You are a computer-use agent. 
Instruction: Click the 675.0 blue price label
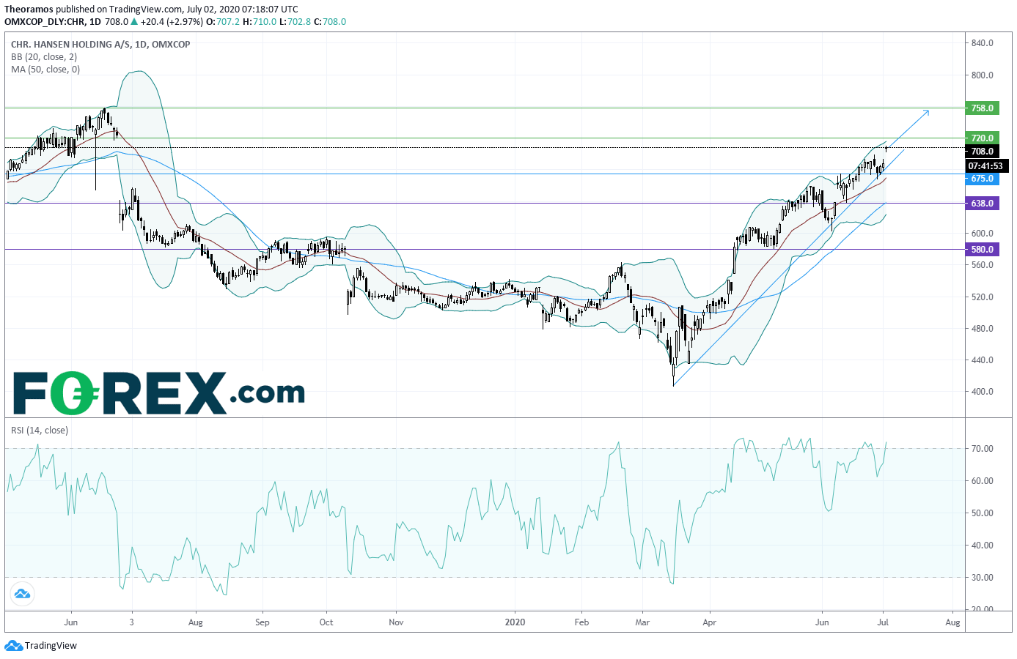982,179
